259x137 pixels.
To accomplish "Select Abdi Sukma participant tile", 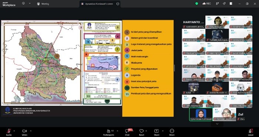I will [x=194, y=35].
